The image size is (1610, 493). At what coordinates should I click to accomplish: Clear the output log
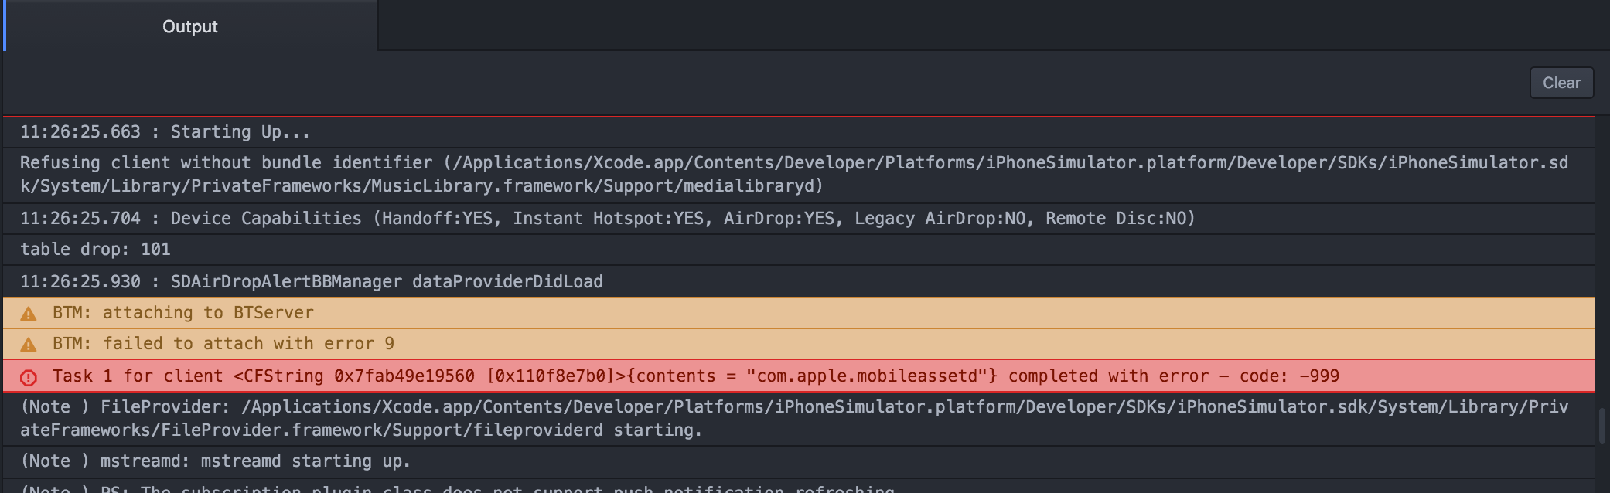tap(1561, 83)
